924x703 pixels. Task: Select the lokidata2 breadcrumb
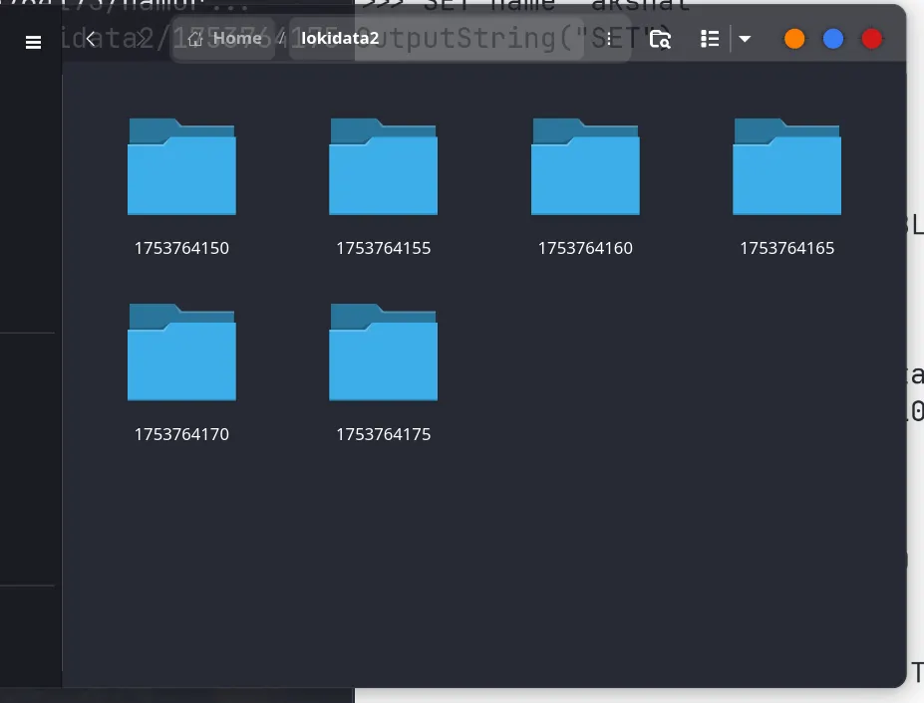click(x=340, y=38)
